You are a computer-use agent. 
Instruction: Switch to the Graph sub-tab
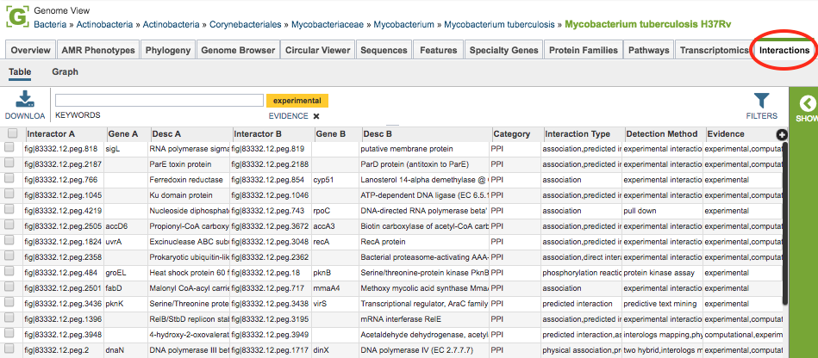pos(66,72)
